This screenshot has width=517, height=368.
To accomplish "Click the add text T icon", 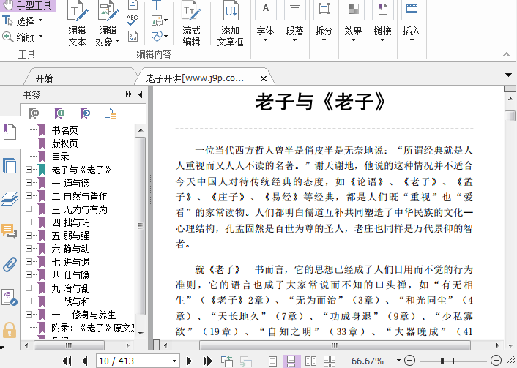I will coord(157,4).
